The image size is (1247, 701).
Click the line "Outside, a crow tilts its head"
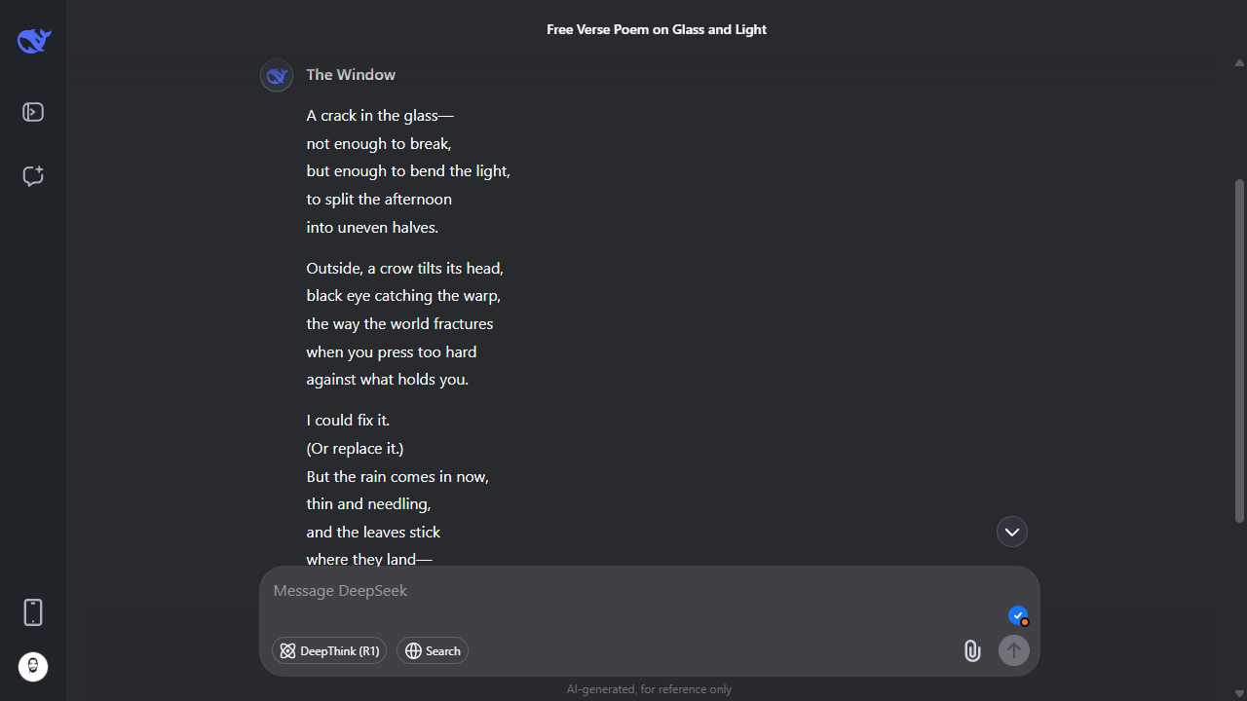pyautogui.click(x=404, y=268)
